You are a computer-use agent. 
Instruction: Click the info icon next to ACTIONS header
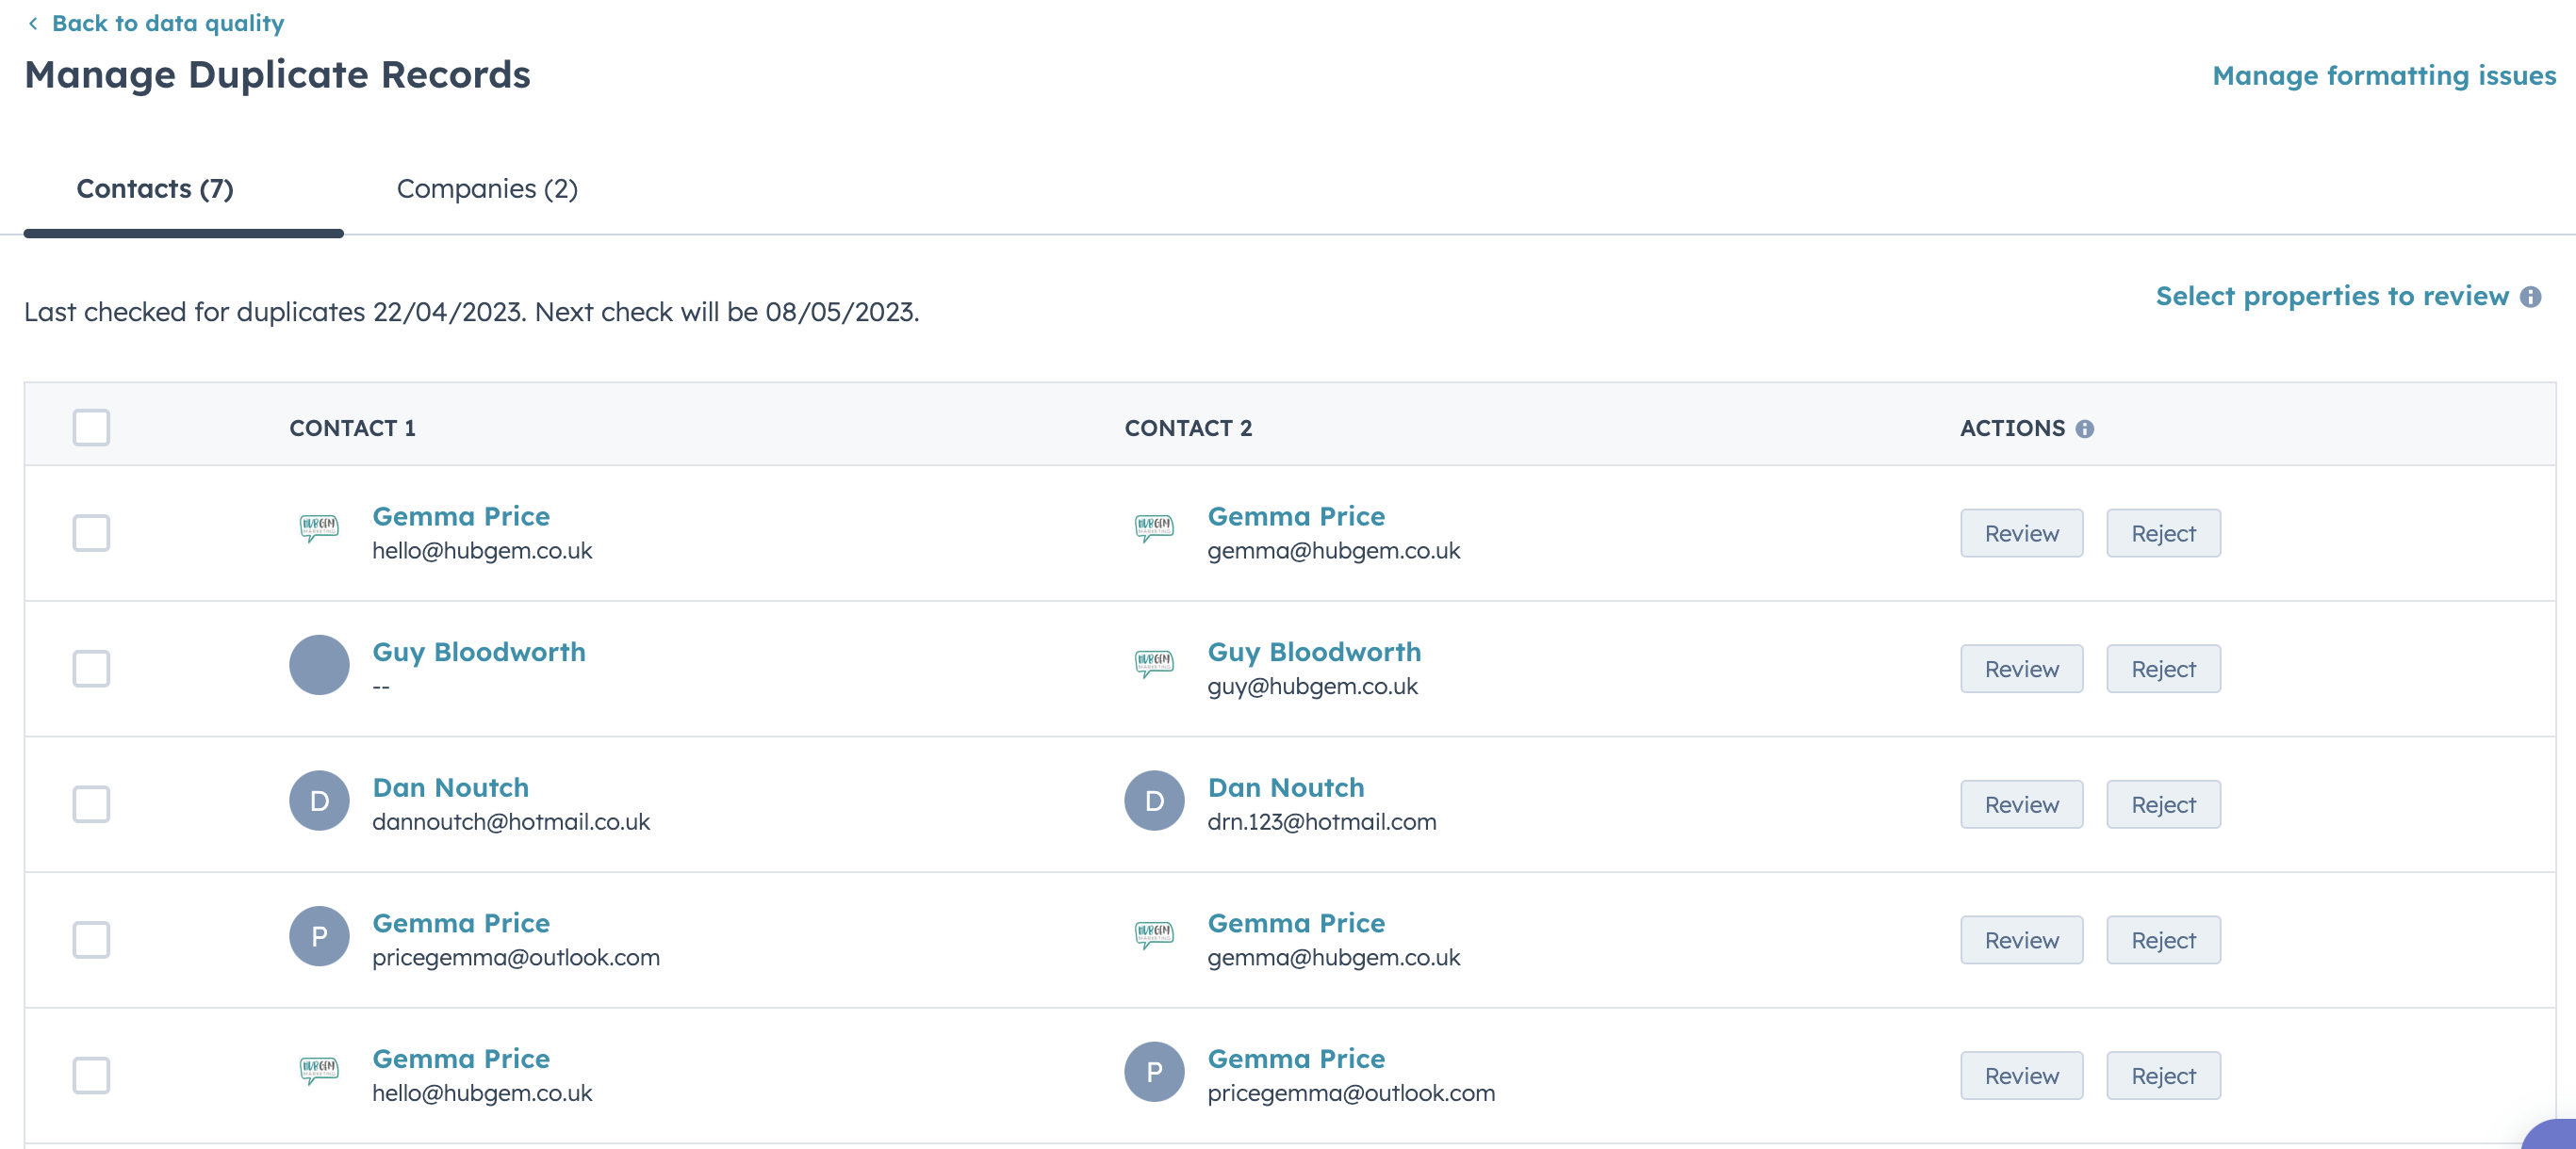pos(2085,429)
